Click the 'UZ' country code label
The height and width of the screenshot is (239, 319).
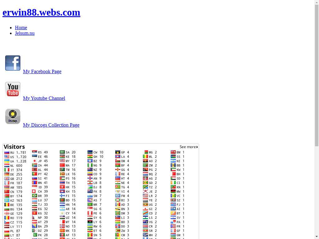[x=68, y=218]
